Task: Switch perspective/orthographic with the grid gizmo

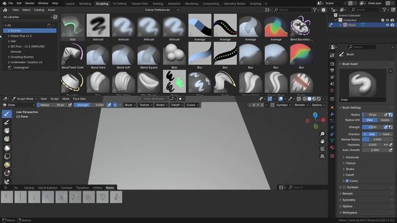Action: click(323, 156)
